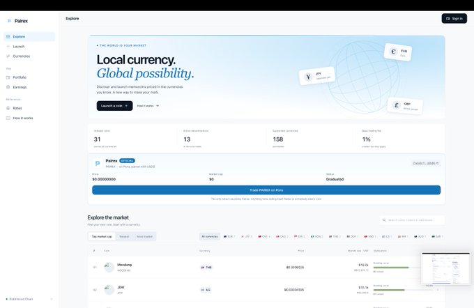Focus the coin search field

click(x=413, y=220)
